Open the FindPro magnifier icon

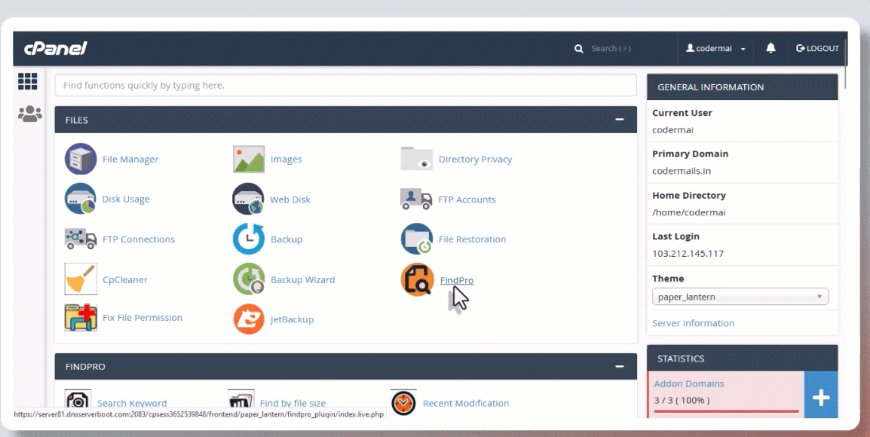click(x=417, y=280)
